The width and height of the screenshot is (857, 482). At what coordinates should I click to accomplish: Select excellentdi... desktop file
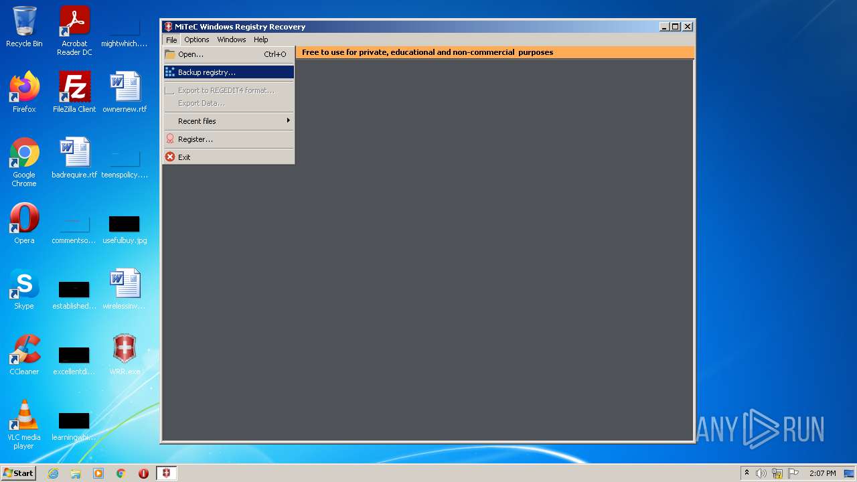74,359
